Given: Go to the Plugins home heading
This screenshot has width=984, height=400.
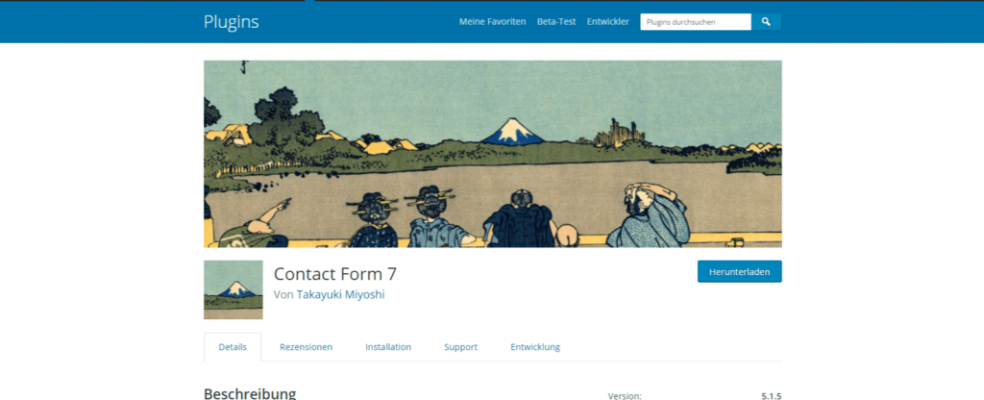Looking at the screenshot, I should click(231, 22).
